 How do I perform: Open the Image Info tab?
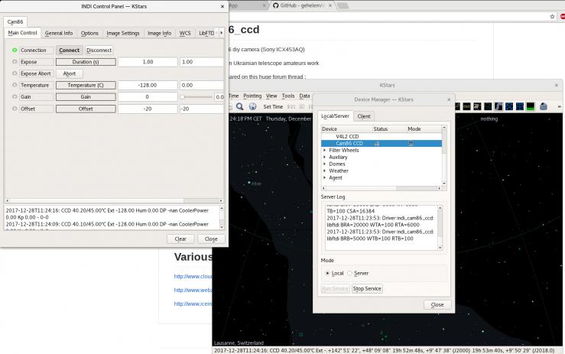point(159,33)
